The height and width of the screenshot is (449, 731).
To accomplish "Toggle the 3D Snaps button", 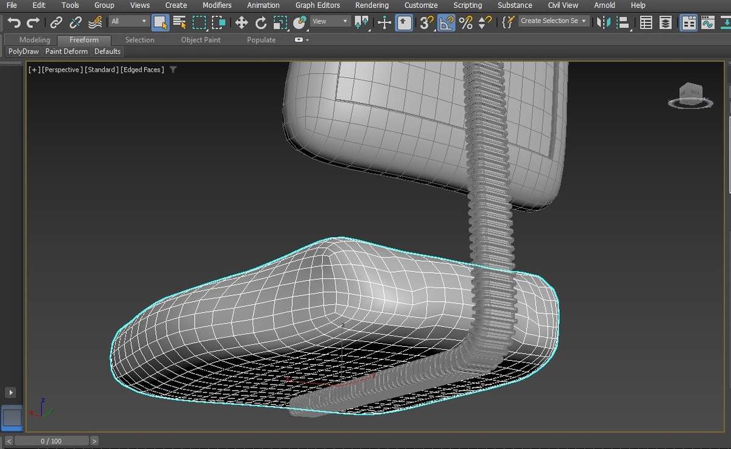I will 426,23.
